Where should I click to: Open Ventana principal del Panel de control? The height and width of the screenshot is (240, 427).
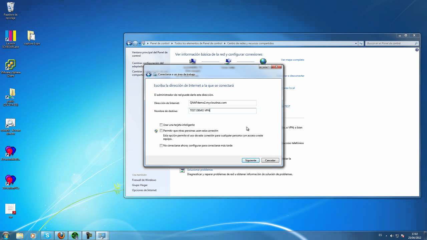click(150, 54)
